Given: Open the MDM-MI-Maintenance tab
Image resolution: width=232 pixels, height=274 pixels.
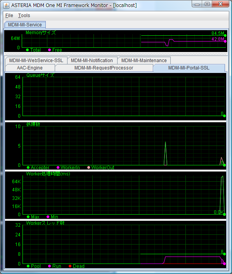Looking at the screenshot, I should 144,61.
